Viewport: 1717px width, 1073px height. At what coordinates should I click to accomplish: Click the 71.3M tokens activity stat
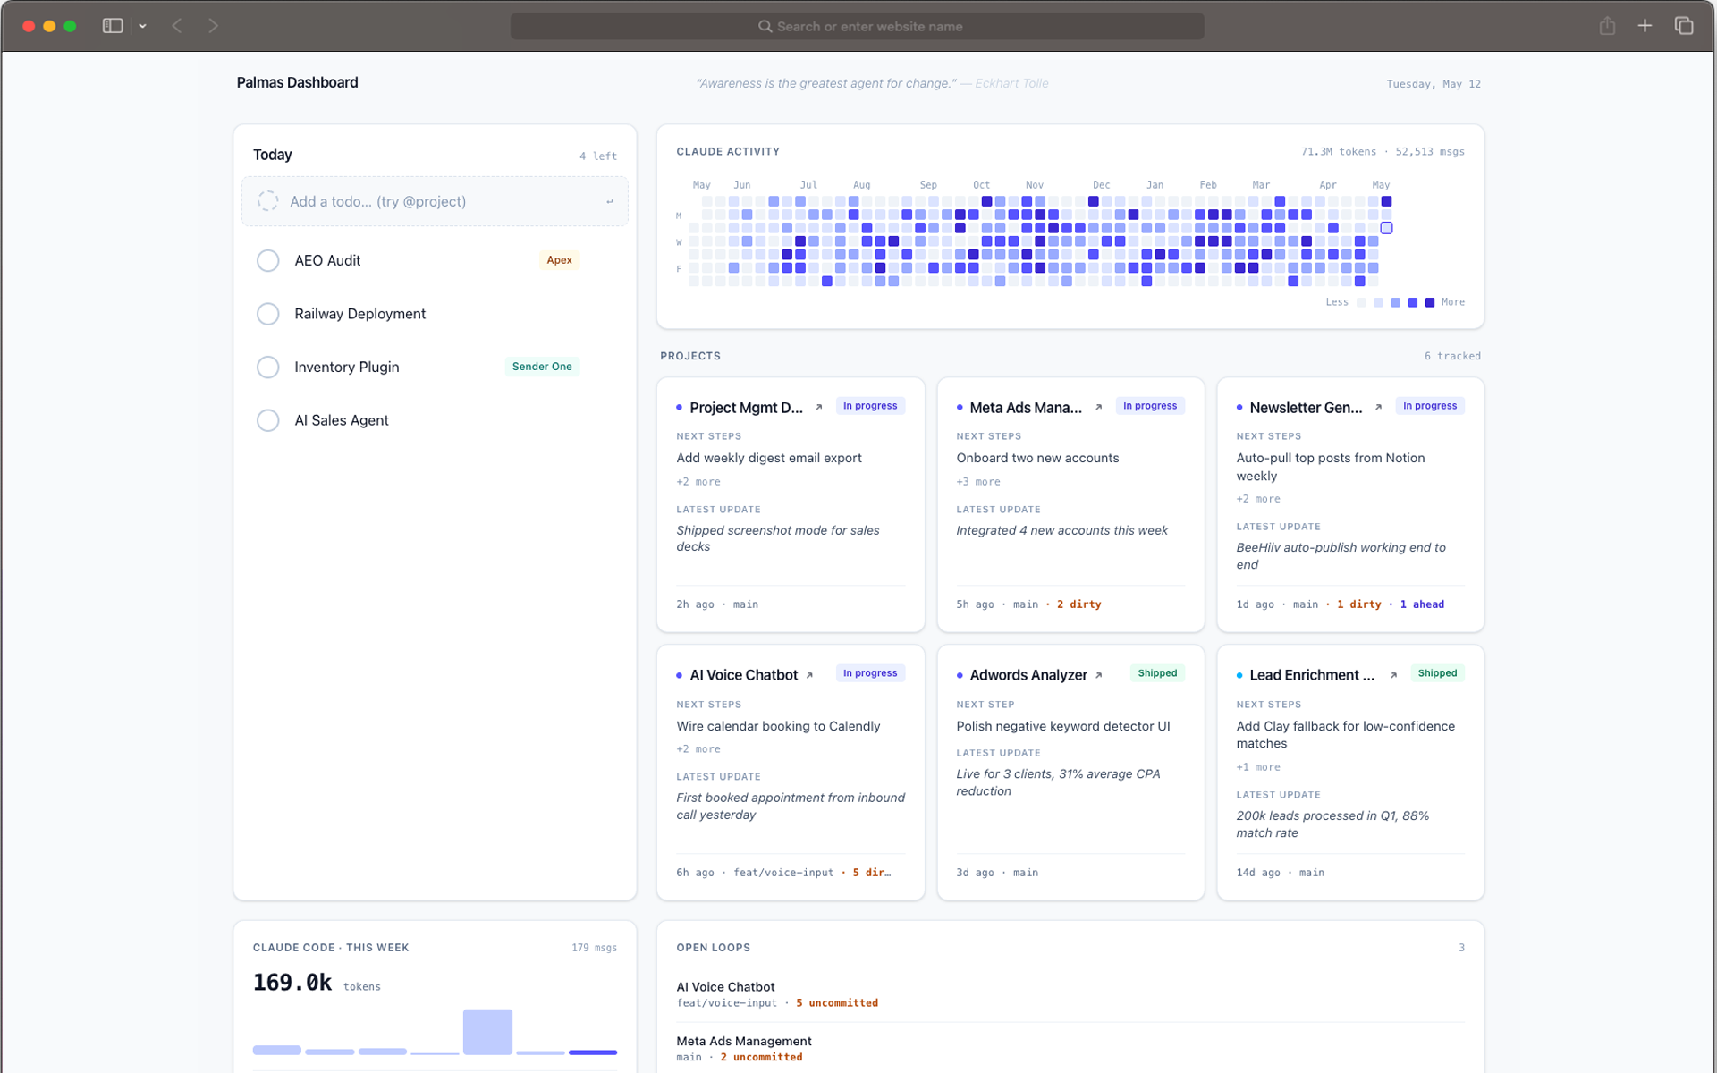tap(1339, 152)
